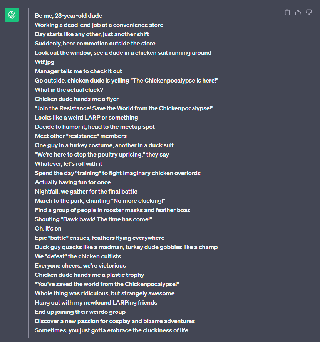Click "Nightfall, we gather for the final battle"
Image resolution: width=320 pixels, height=342 pixels.
click(86, 192)
